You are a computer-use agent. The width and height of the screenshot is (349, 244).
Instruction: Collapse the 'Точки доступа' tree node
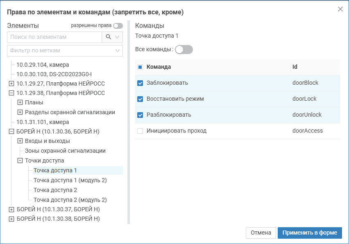(x=20, y=161)
